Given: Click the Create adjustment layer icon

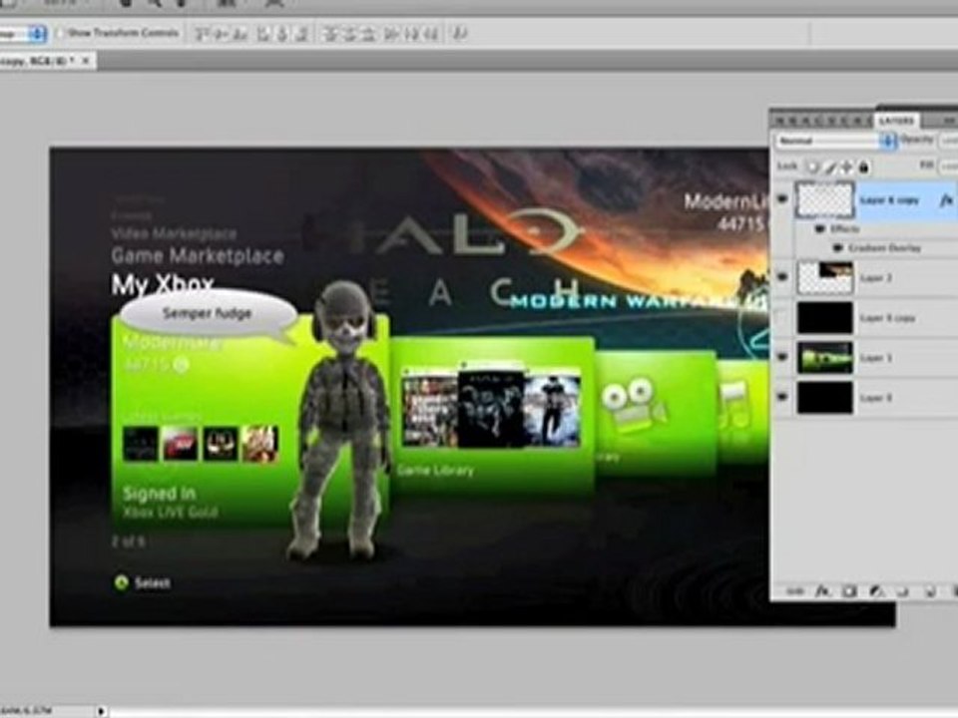Looking at the screenshot, I should (x=876, y=591).
